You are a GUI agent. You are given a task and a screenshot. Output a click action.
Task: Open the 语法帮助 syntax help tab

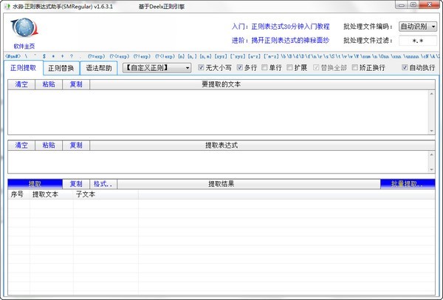click(x=99, y=68)
